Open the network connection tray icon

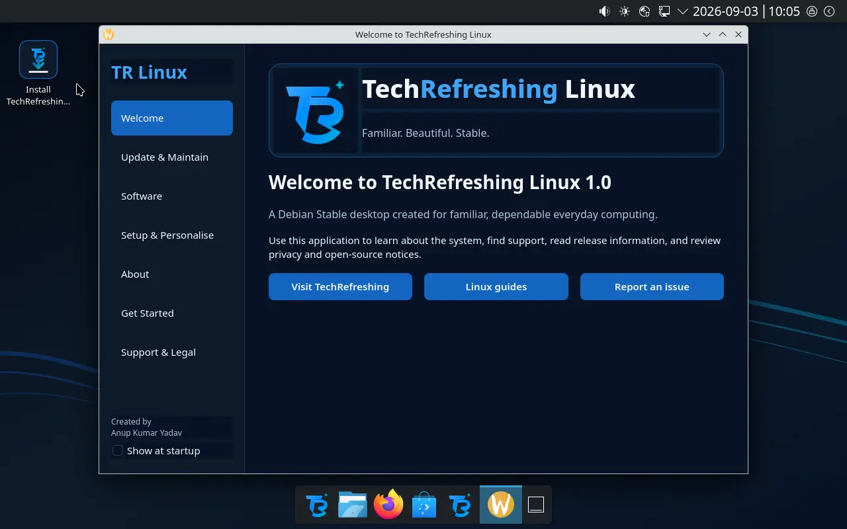pyautogui.click(x=664, y=11)
